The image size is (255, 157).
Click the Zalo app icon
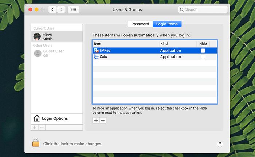click(x=97, y=56)
